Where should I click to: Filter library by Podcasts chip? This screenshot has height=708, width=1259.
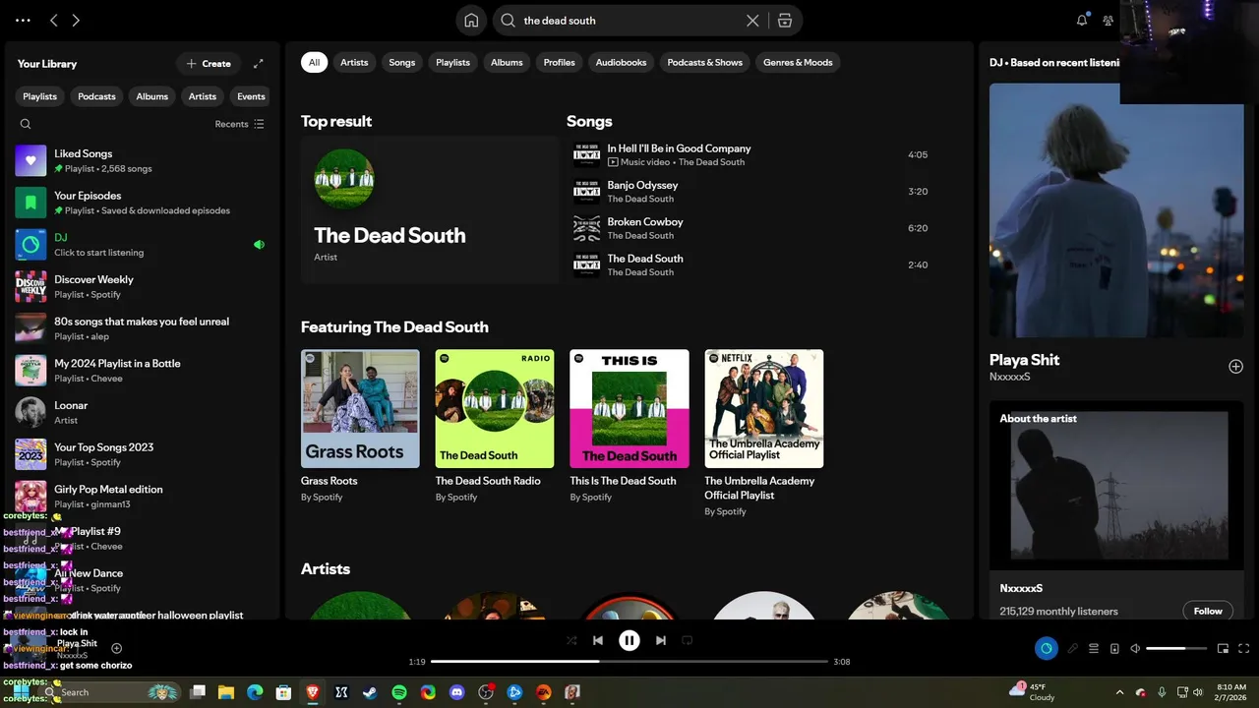coord(96,96)
